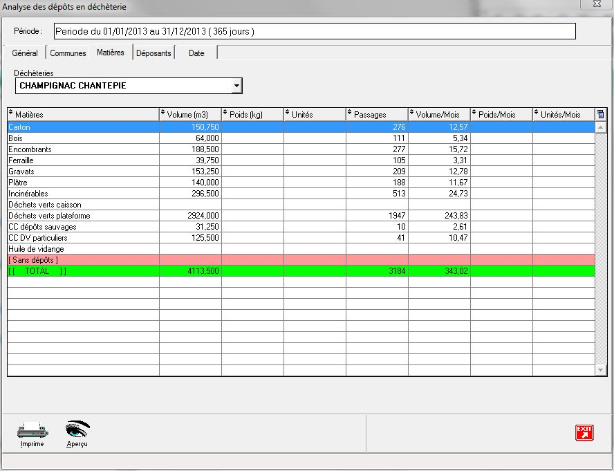Sort by the Volume/Mois column header
The image size is (614, 471).
(439, 114)
